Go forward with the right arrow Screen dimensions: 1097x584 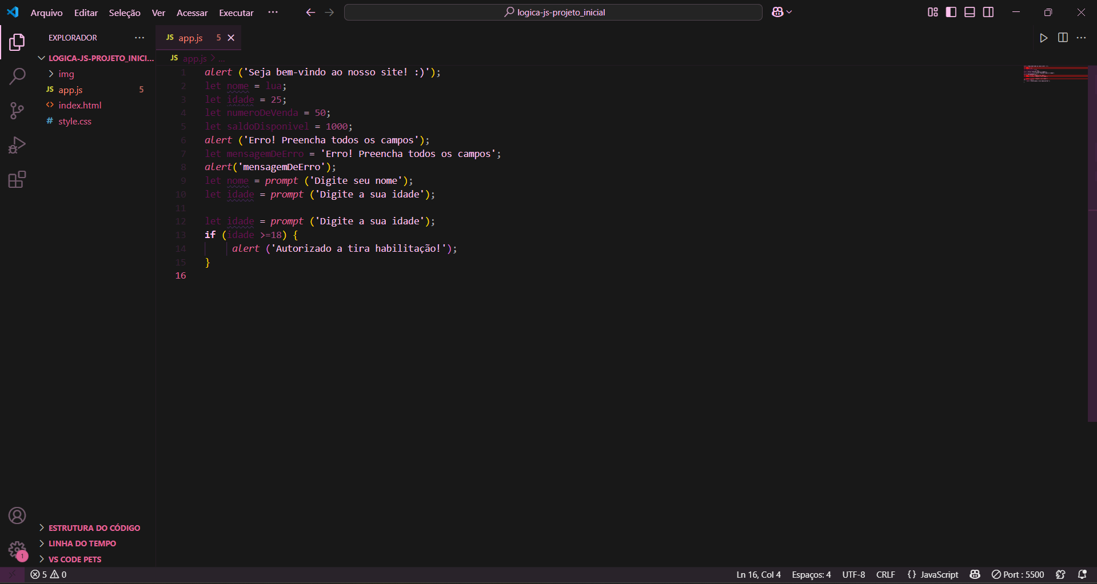click(329, 12)
